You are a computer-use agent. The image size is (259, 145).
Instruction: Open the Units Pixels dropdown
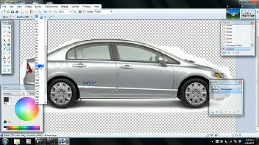tap(111, 12)
